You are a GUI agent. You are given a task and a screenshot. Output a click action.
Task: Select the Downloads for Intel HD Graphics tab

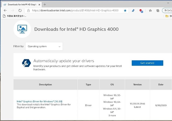tap(22, 5)
